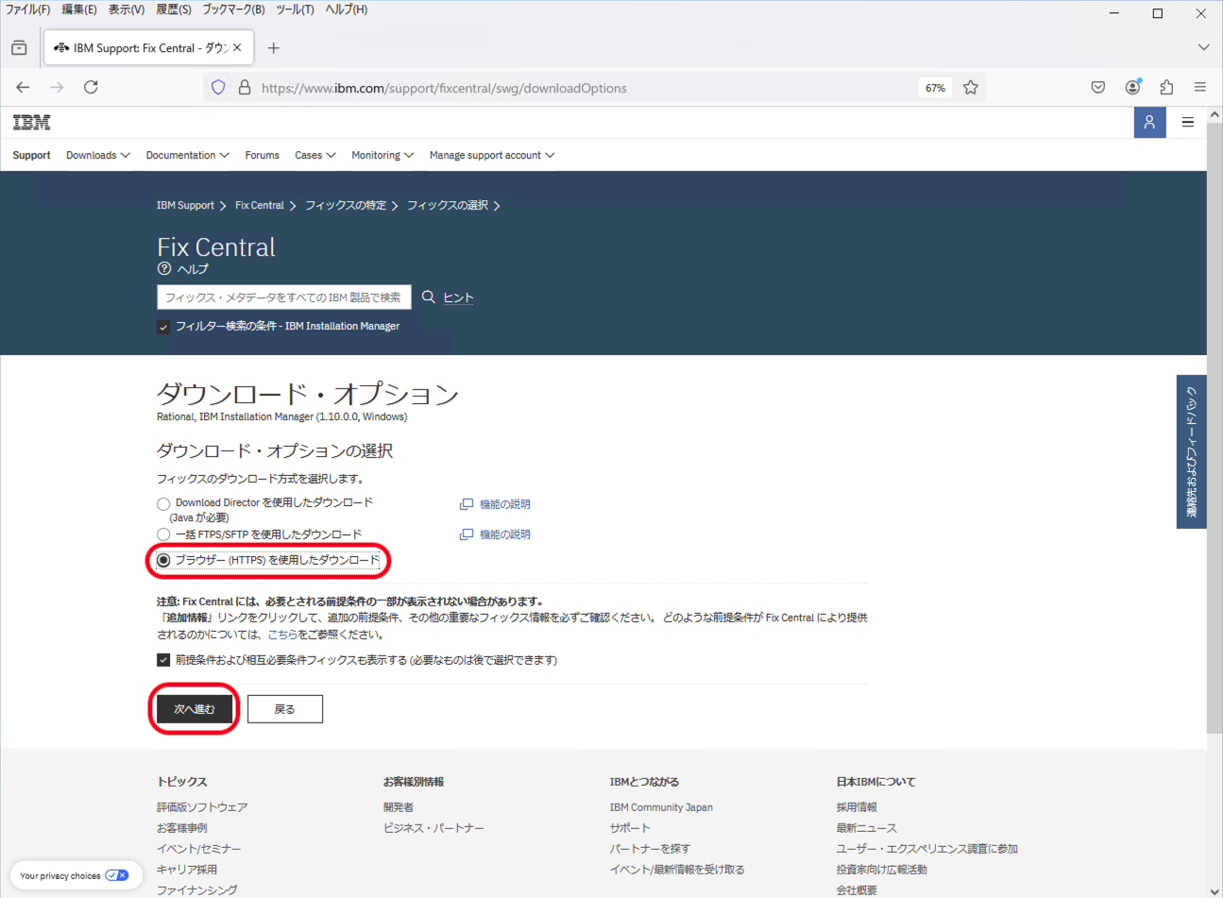The height and width of the screenshot is (898, 1223).
Task: Click the 67% zoom level indicator
Action: 935,88
